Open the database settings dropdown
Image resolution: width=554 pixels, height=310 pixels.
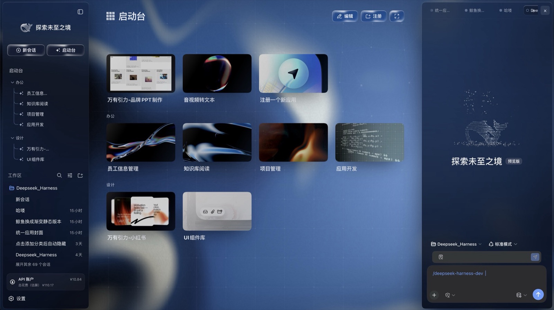point(521,295)
